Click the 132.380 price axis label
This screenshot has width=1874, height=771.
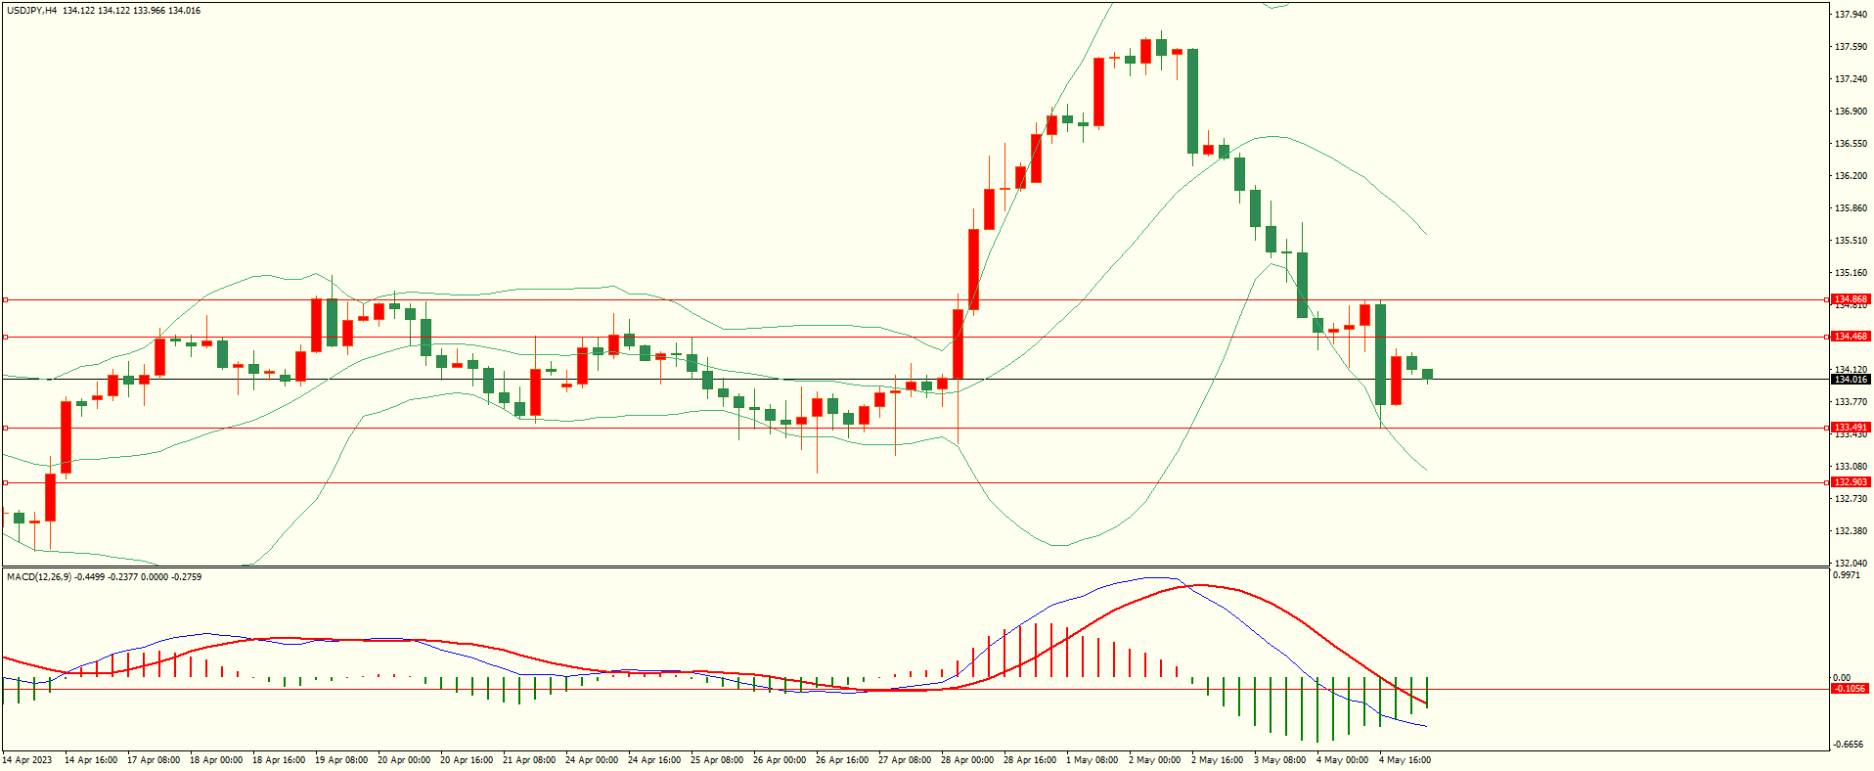[x=1852, y=531]
